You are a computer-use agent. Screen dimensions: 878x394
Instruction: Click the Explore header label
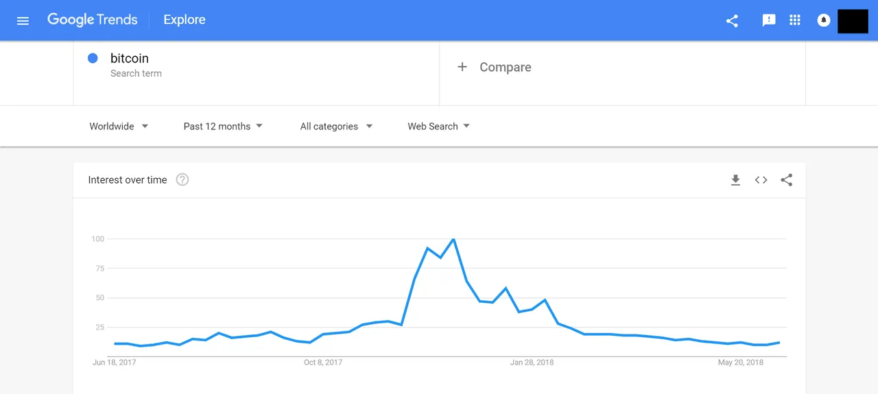(185, 20)
